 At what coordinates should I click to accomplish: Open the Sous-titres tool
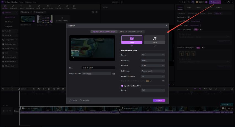coord(30,7)
